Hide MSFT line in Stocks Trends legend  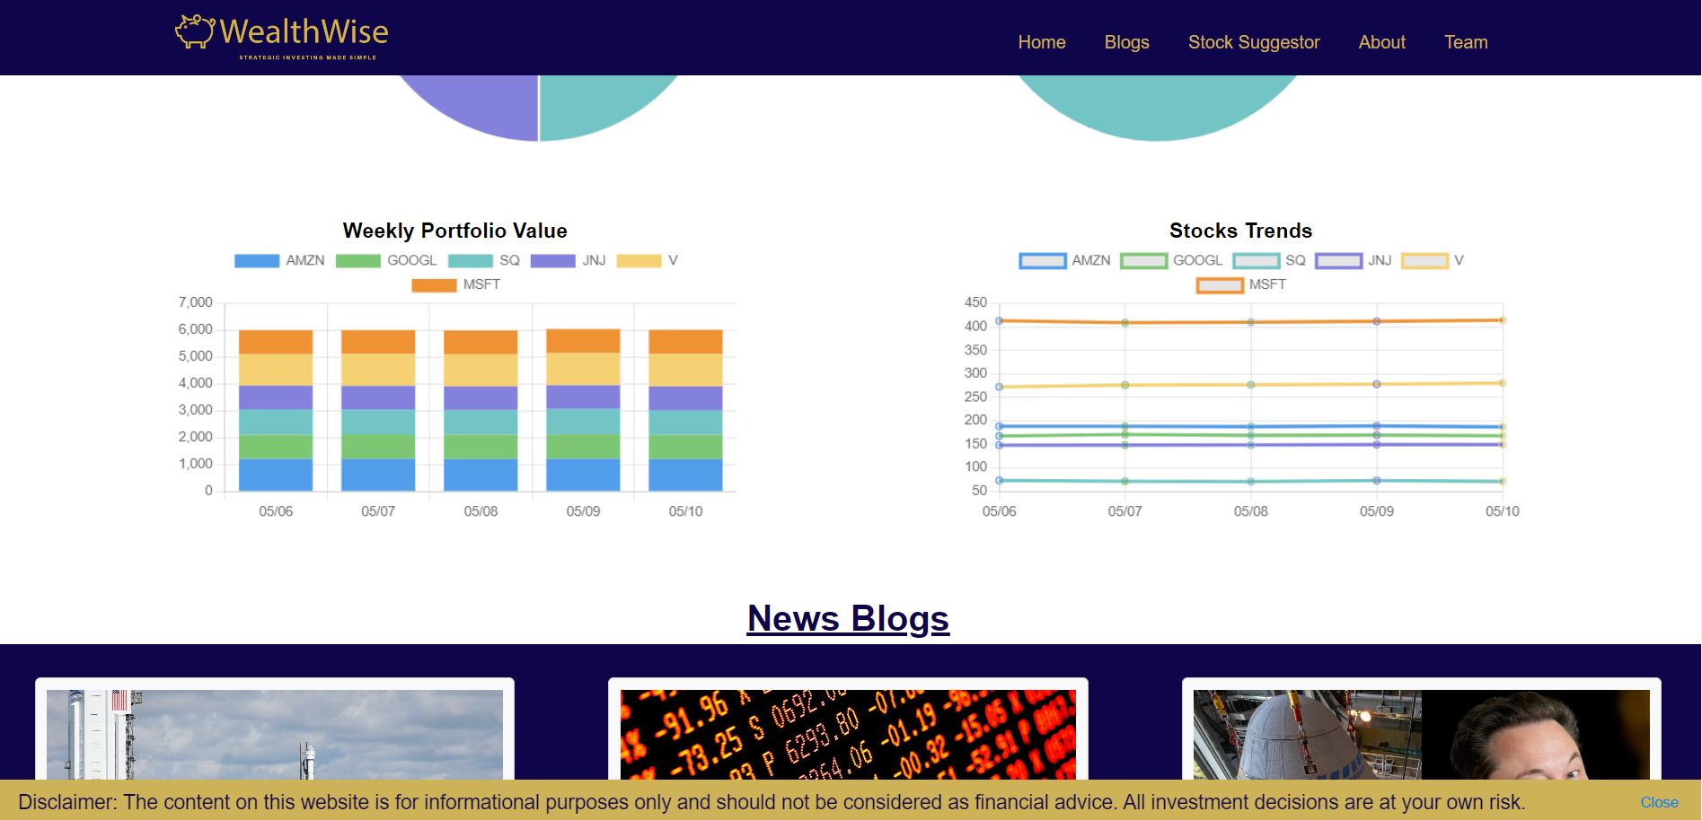click(1242, 284)
